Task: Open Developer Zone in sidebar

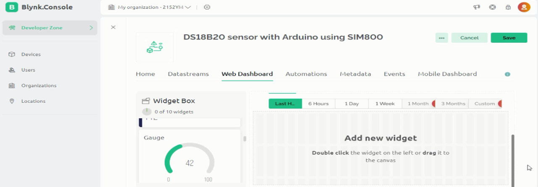Action: pyautogui.click(x=50, y=28)
